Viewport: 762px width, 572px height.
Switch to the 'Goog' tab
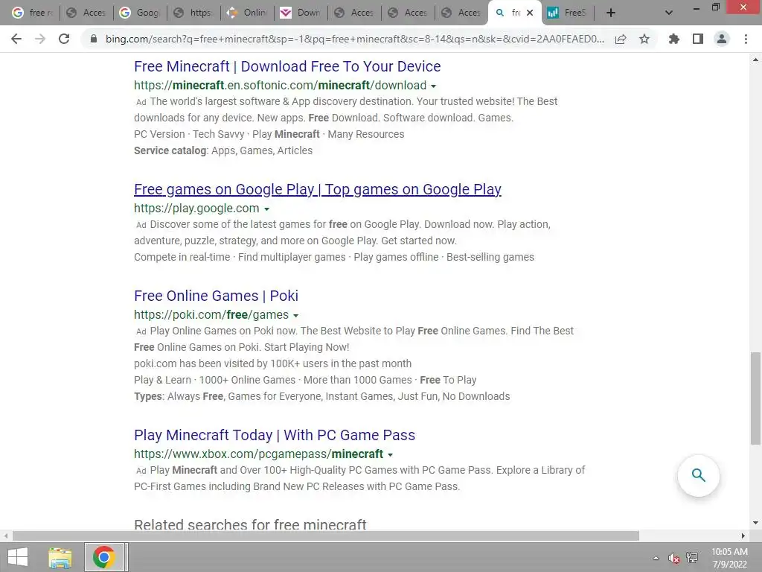pos(140,13)
